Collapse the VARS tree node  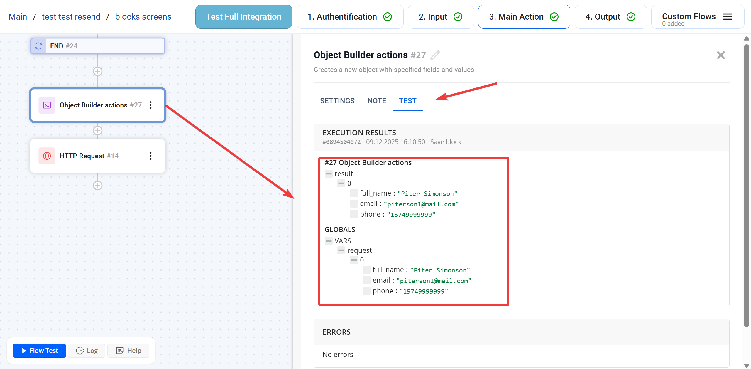pos(328,241)
